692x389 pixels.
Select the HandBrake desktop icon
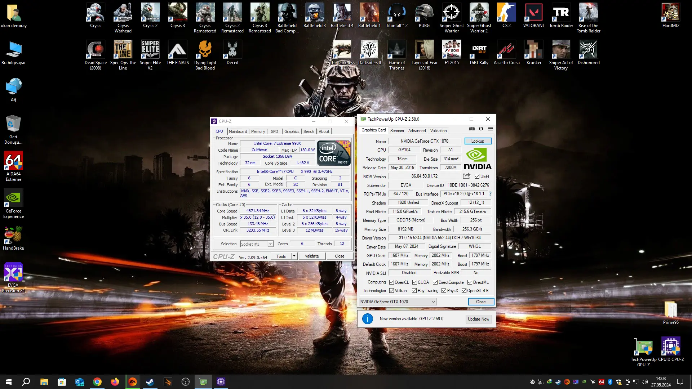tap(13, 238)
